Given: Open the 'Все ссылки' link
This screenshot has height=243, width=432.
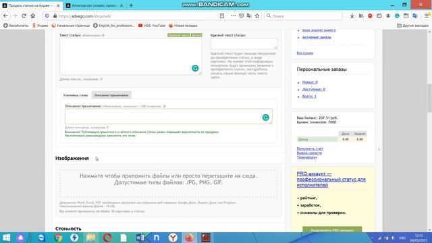Looking at the screenshot, I should (304, 53).
